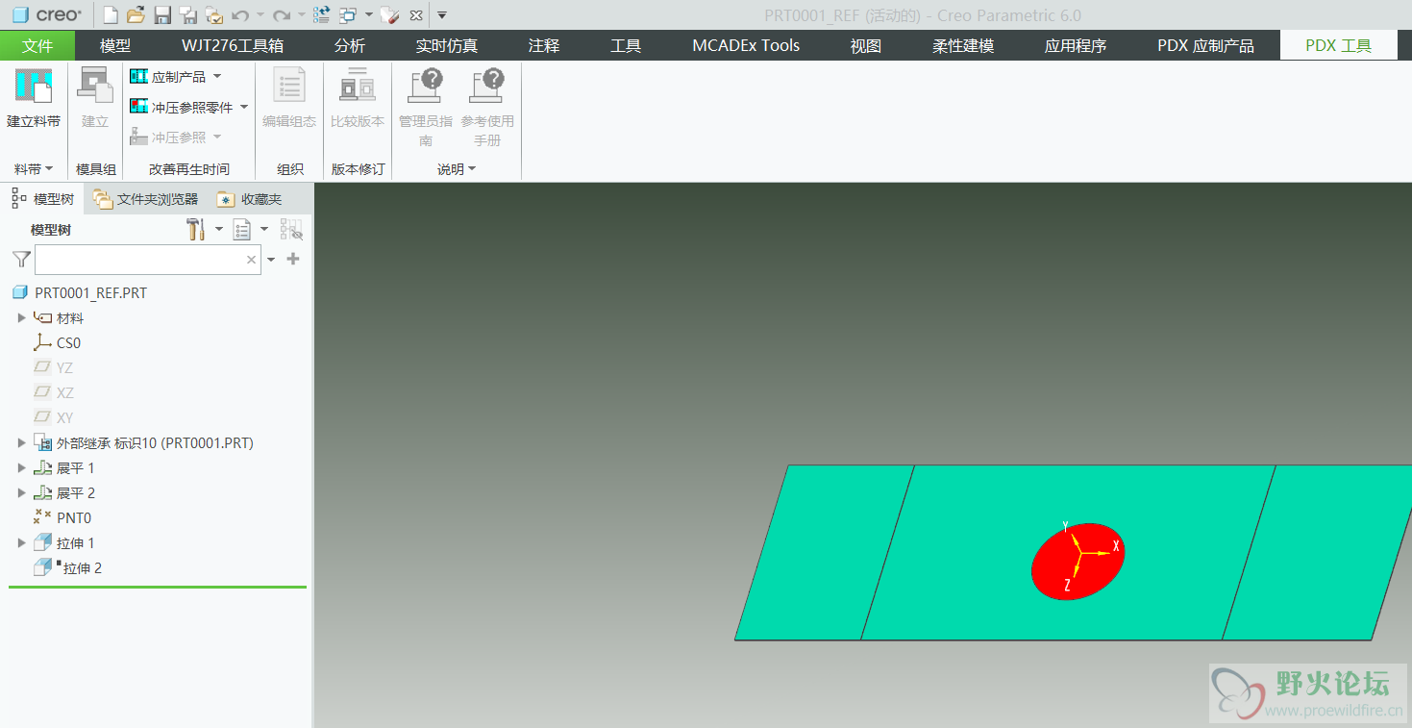Viewport: 1412px width, 728px height.
Task: Switch to the 模型 ribbon tab
Action: pos(115,45)
